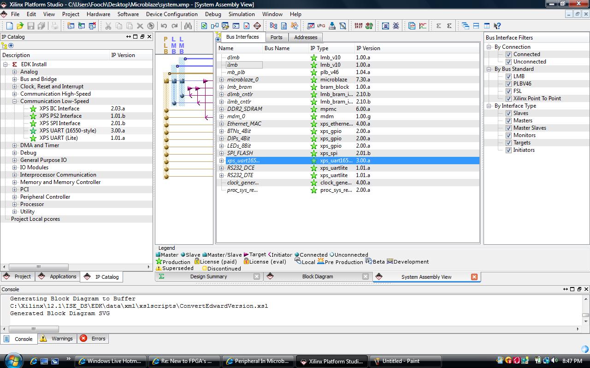Screen dimensions: 590x368
Task: Click the simulation waveform chart icon
Action: point(423,26)
